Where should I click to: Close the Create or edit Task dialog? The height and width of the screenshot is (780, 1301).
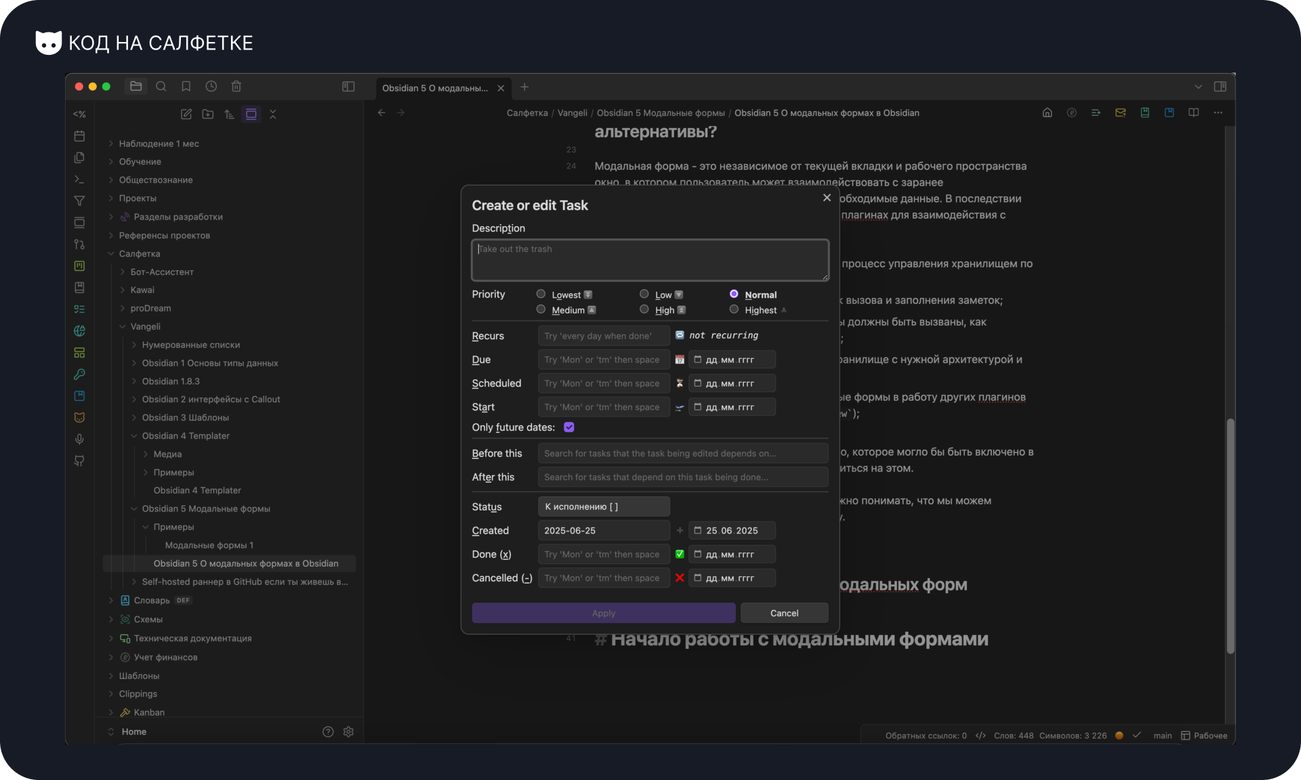tap(827, 198)
